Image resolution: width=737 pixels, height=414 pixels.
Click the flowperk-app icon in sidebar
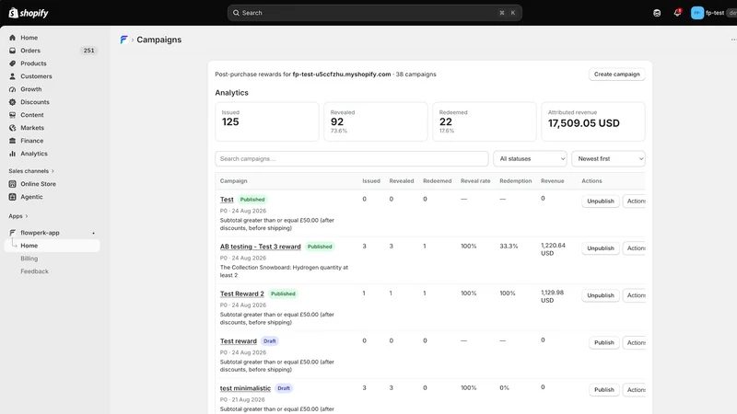[13, 233]
